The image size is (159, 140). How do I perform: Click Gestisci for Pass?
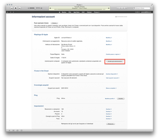(109, 119)
